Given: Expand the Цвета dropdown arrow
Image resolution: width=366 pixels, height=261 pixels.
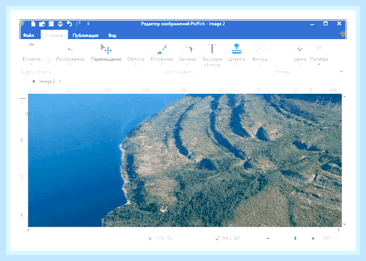Looking at the screenshot, I should (x=300, y=64).
